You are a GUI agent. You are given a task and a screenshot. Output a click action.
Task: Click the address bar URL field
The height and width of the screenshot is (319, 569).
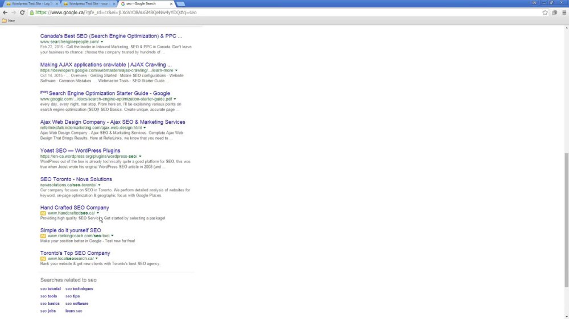click(287, 12)
